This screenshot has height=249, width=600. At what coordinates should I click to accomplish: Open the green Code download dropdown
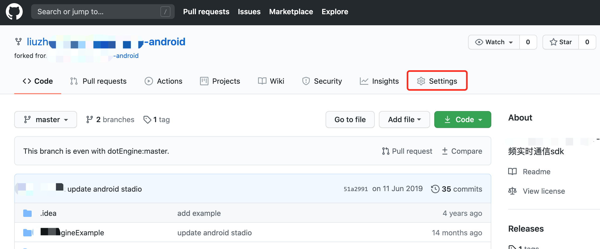463,119
